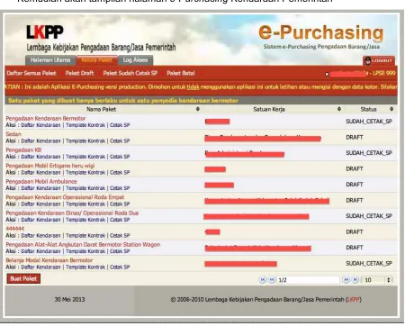The image size is (405, 326).
Task: Click the LKPP logo
Action: click(45, 32)
